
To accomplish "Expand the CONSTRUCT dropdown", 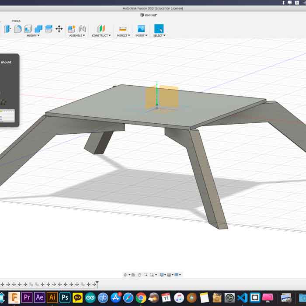I will point(101,35).
